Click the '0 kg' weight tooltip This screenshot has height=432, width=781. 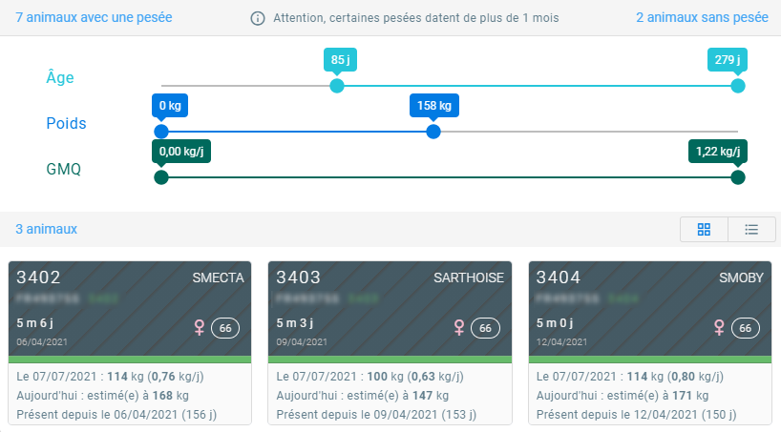point(170,106)
